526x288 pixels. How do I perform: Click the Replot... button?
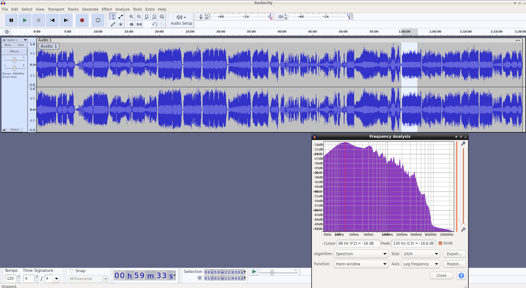click(454, 264)
